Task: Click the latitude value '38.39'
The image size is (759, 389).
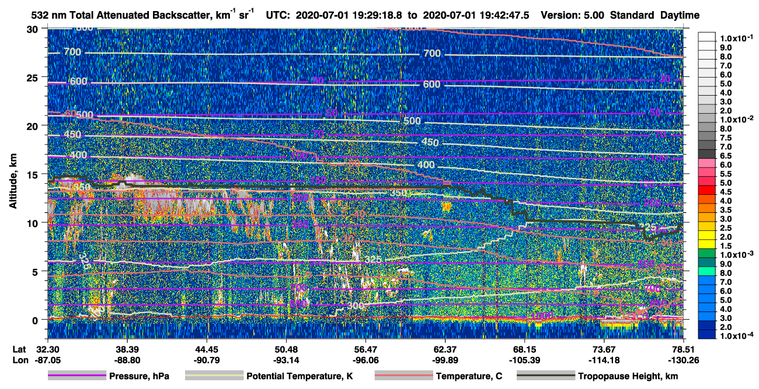Action: point(127,349)
